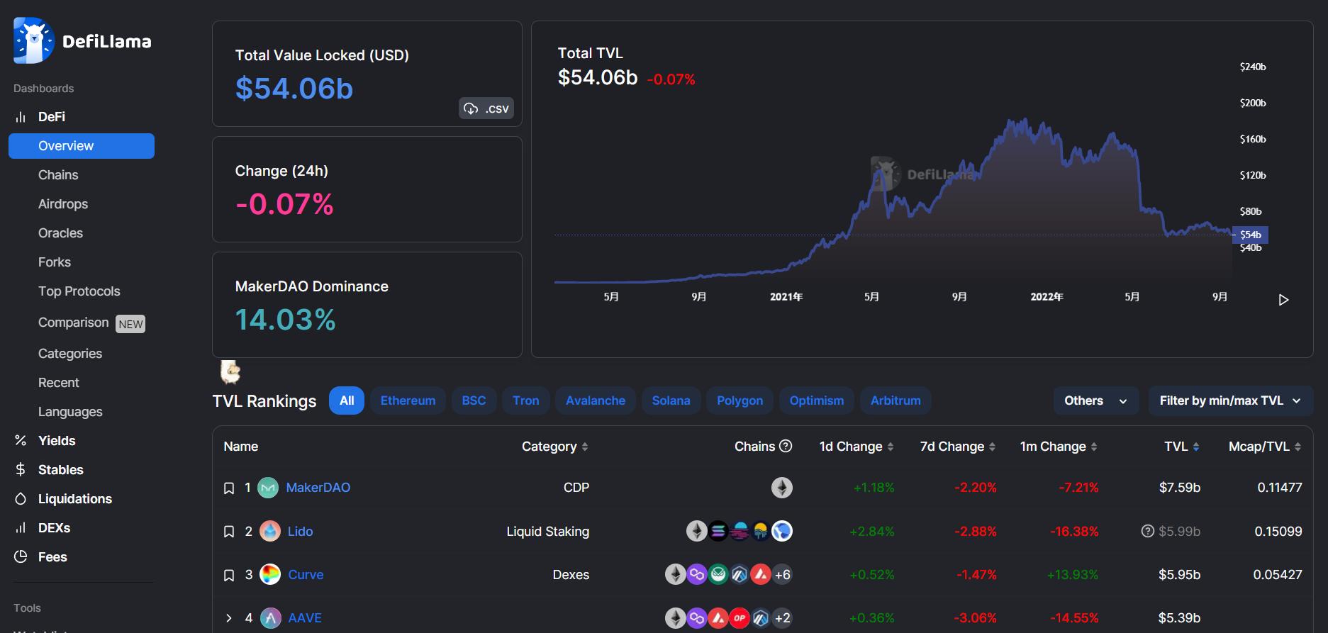This screenshot has height=633, width=1328.
Task: Open Airdrops in the sidebar
Action: tap(63, 204)
